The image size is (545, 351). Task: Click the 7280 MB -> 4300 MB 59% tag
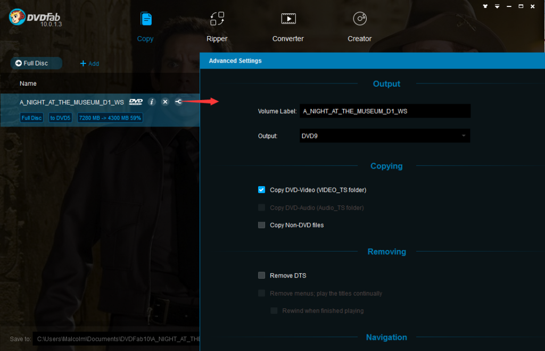[x=110, y=118]
